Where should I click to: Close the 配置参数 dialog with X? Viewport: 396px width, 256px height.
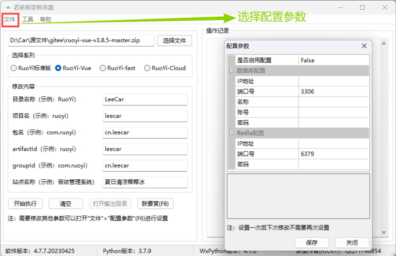[x=364, y=46]
